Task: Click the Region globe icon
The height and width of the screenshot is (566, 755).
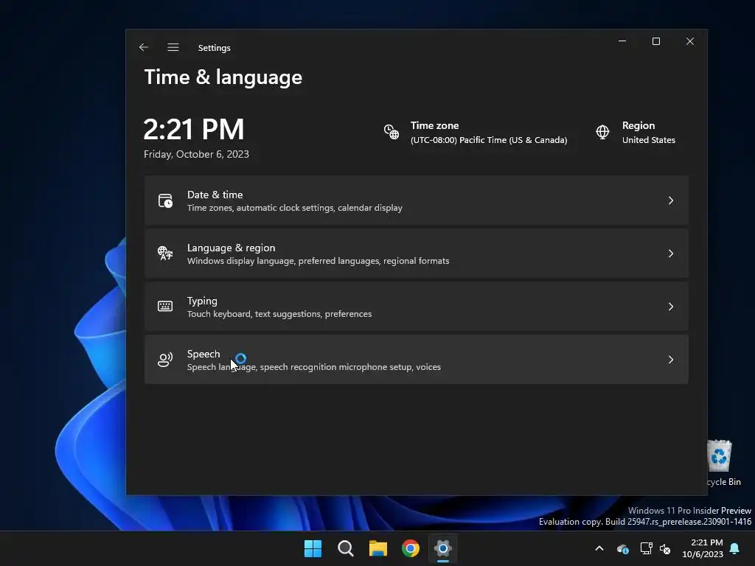Action: (602, 131)
